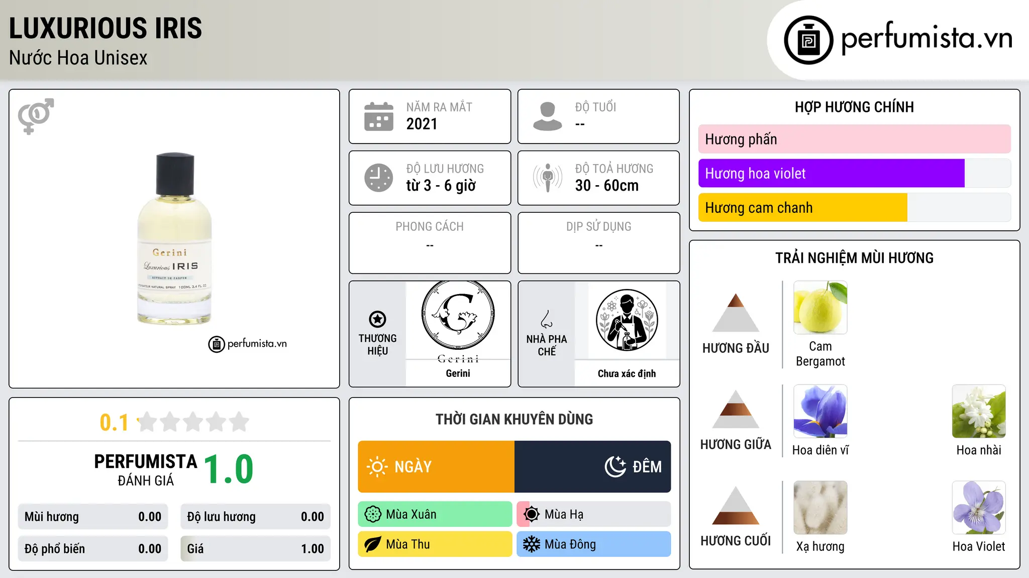Click the Độ phổ biến score row

[93, 549]
